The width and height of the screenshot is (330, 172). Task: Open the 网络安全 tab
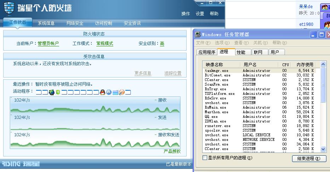(75, 23)
